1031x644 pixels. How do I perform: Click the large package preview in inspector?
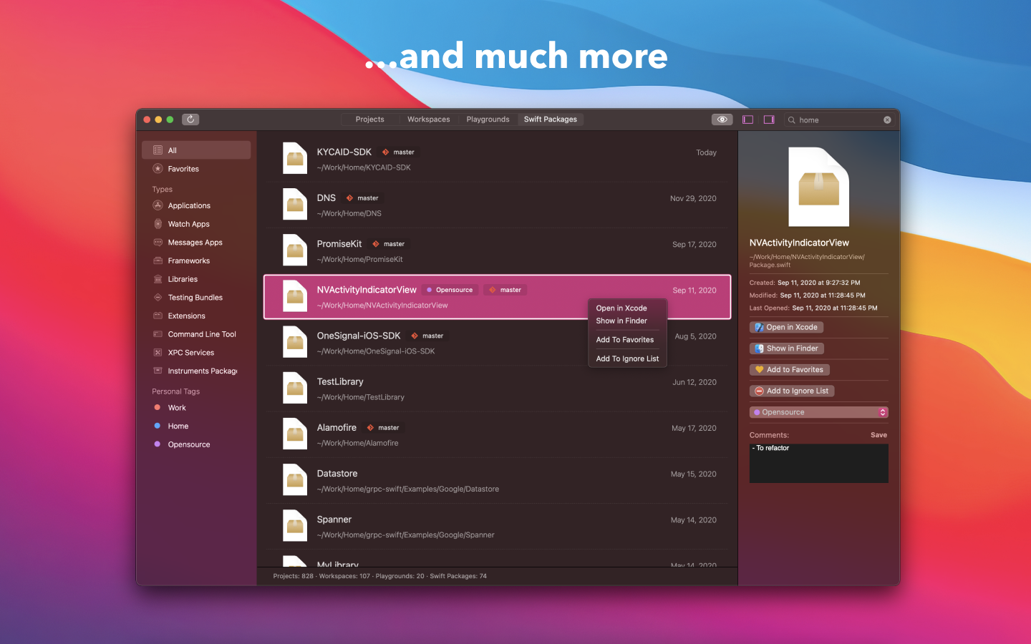(819, 187)
